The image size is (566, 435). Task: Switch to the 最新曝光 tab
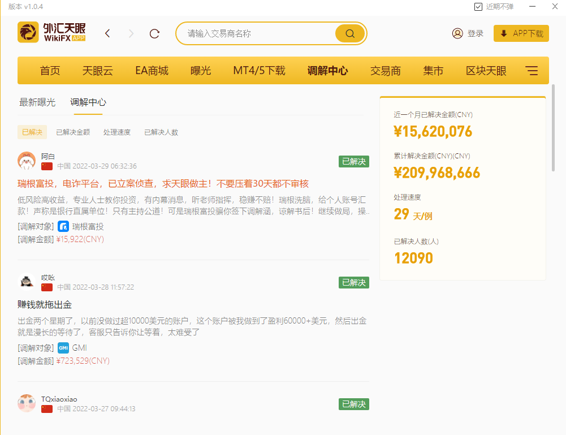[37, 102]
